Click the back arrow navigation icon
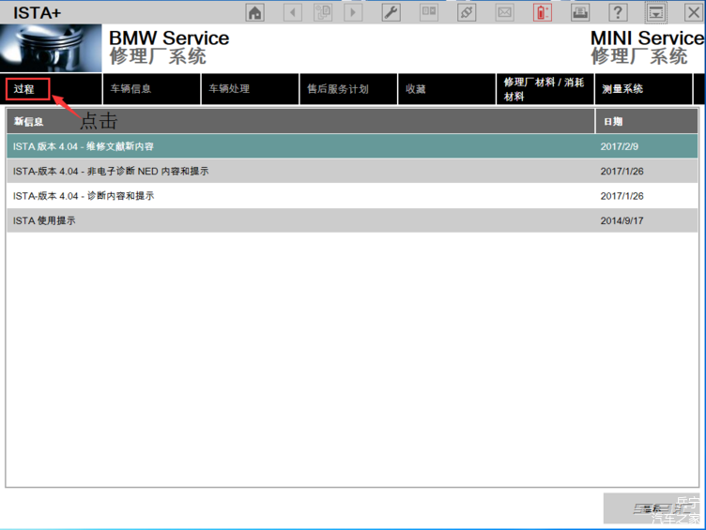The image size is (706, 530). (293, 12)
